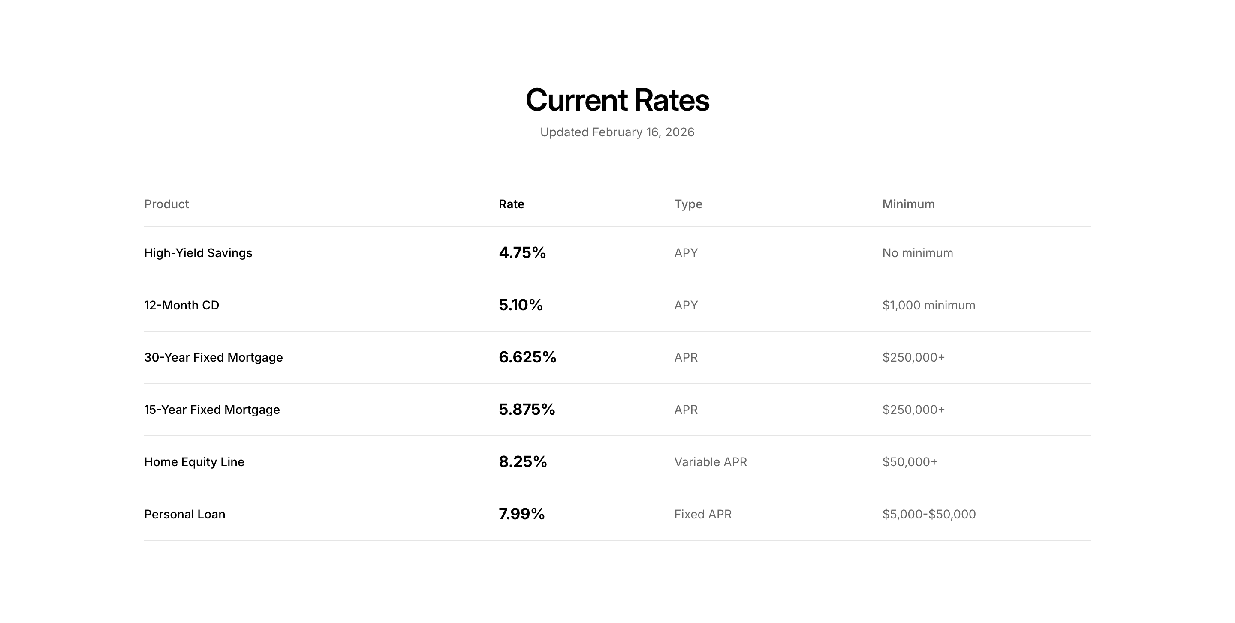Screen dimensions: 1235x623
Task: Click the 30-Year Fixed Mortgage product
Action: tap(214, 357)
